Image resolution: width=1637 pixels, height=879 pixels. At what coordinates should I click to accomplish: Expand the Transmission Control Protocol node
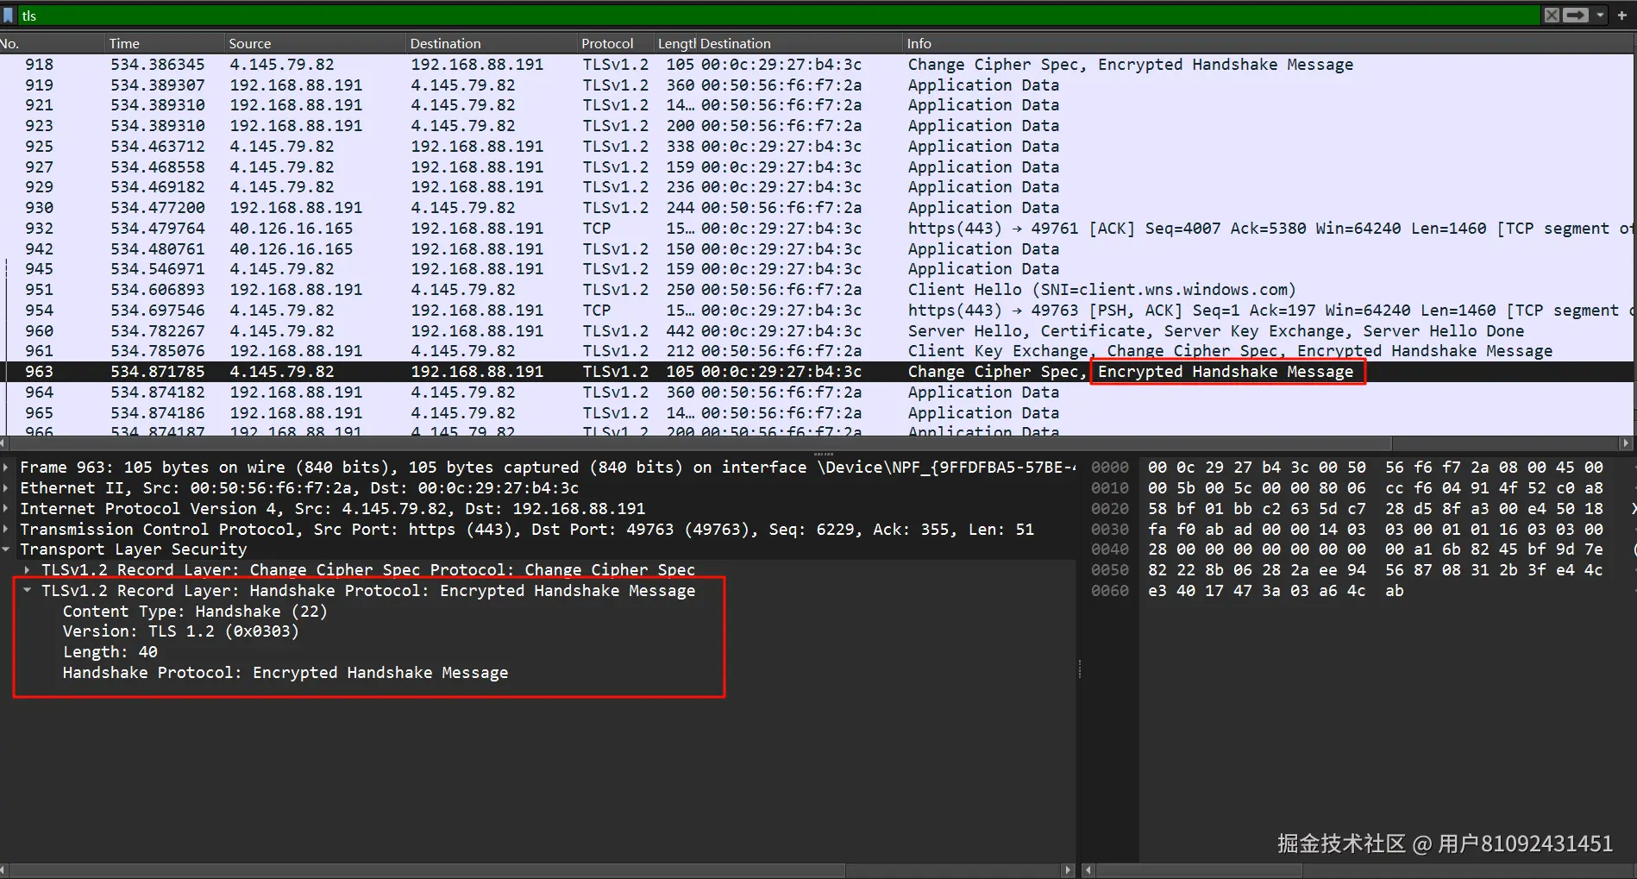[x=7, y=530]
